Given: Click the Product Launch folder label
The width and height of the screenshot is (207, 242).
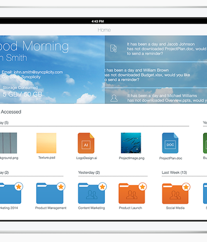Looking at the screenshot, I should [130, 208].
